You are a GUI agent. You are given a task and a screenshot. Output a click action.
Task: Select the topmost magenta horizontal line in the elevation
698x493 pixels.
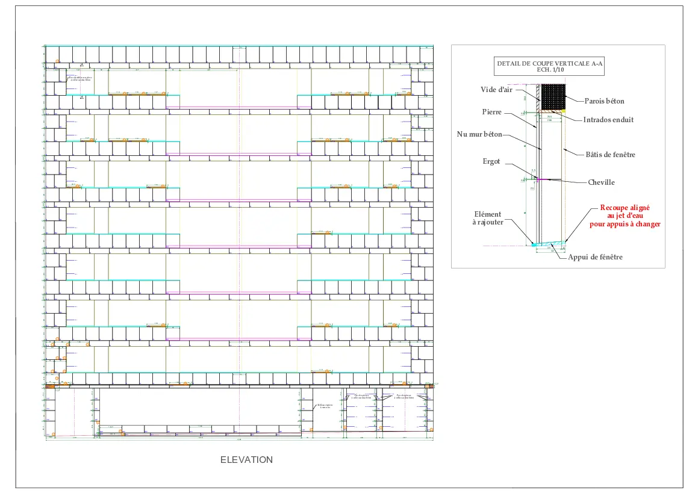[x=238, y=108]
